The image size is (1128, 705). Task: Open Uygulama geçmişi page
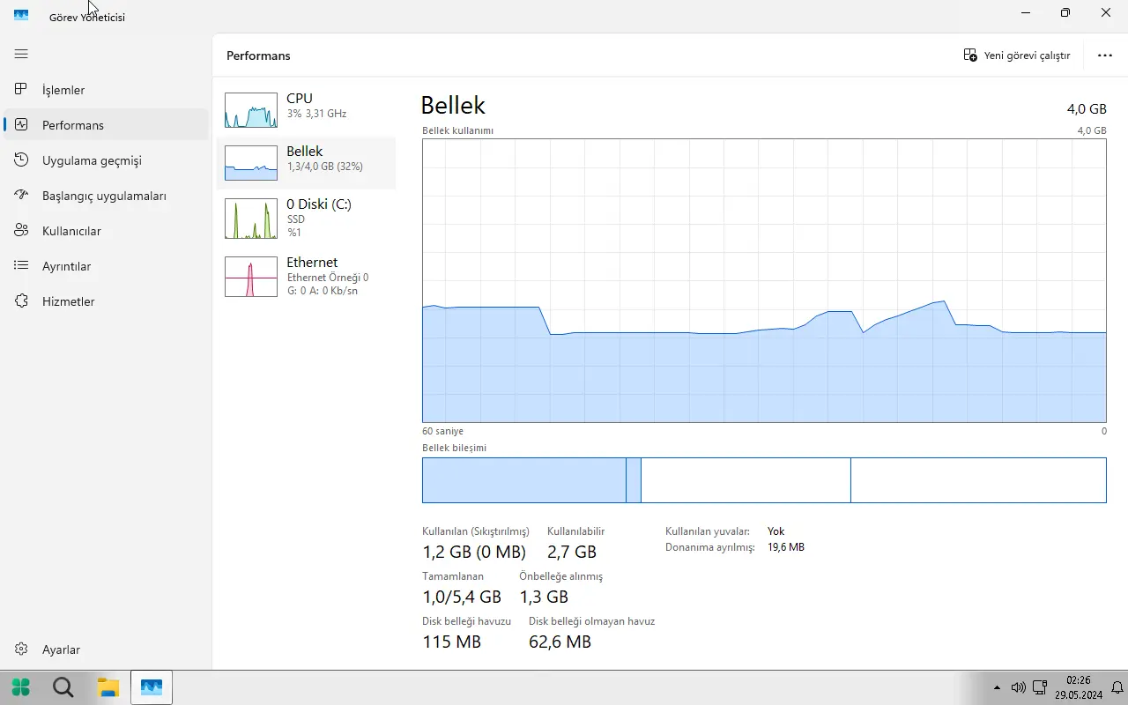coord(106,160)
